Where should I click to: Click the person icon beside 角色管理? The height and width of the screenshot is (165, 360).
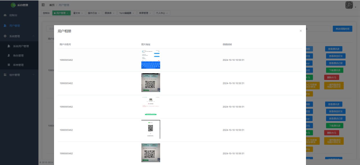click(9, 55)
